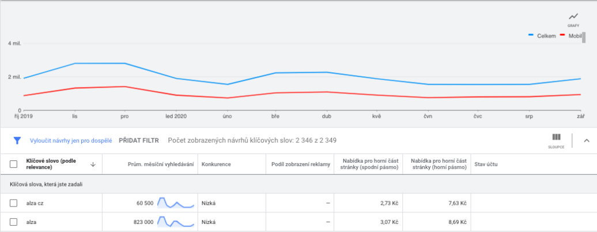Image resolution: width=597 pixels, height=232 pixels.
Task: Toggle the Celkem legend swatch
Action: [x=531, y=36]
